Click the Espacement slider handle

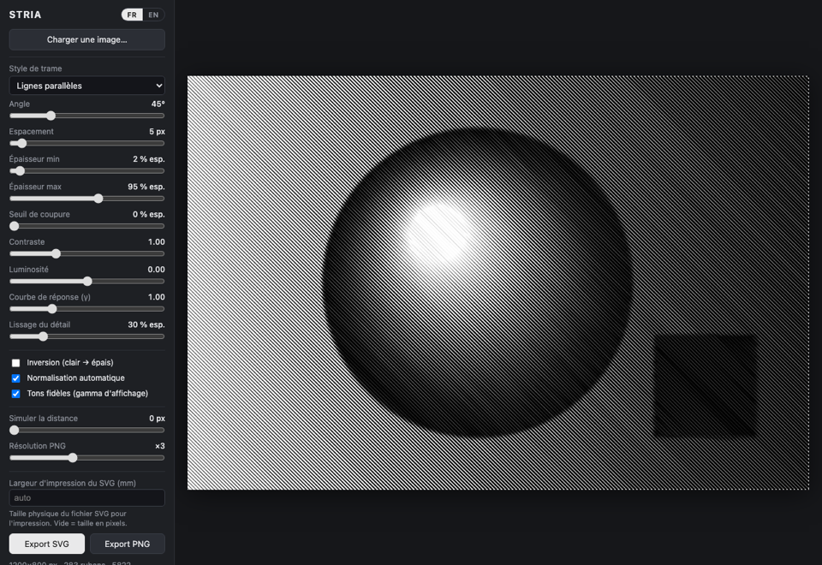[x=21, y=143]
